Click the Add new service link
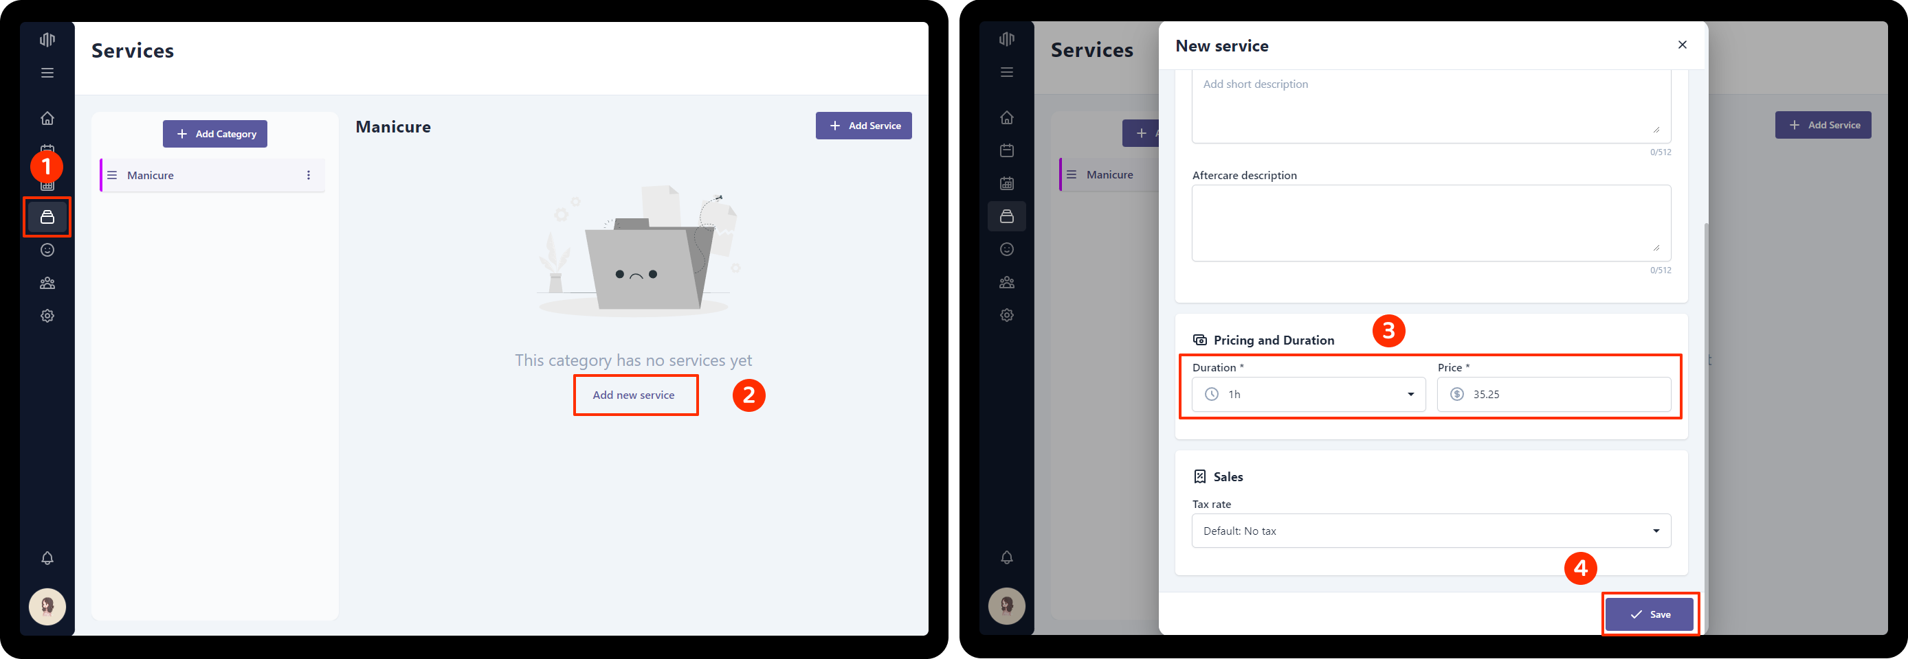 (x=634, y=395)
